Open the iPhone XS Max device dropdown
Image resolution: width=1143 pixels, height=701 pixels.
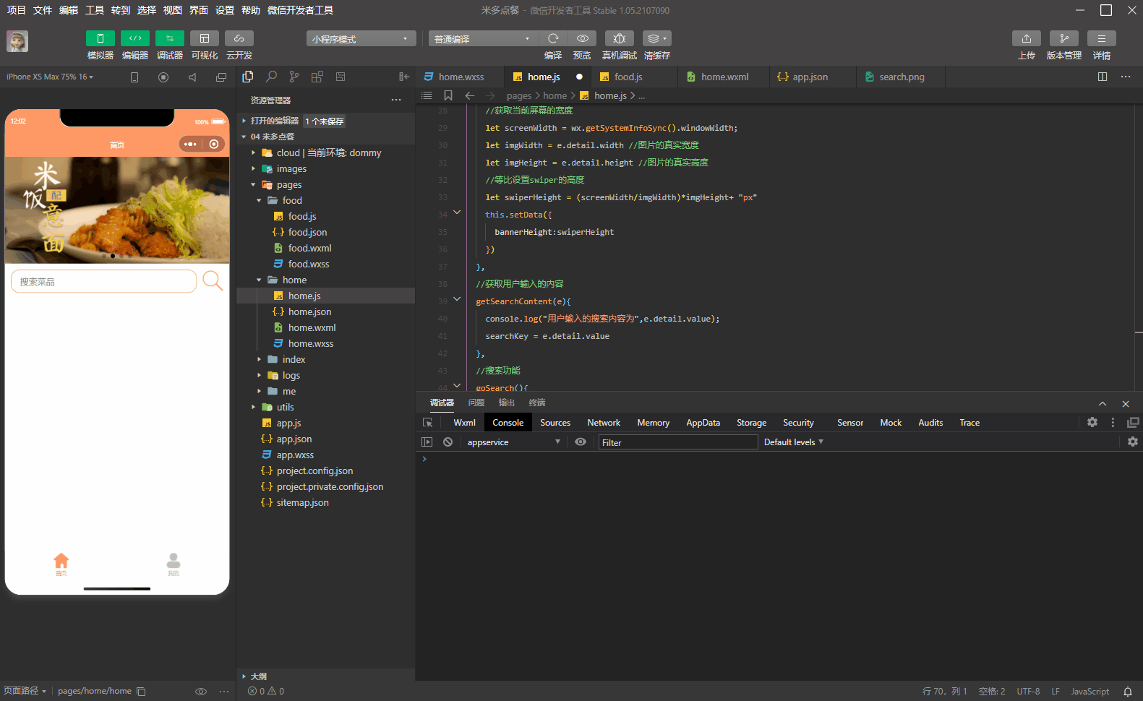tap(50, 77)
